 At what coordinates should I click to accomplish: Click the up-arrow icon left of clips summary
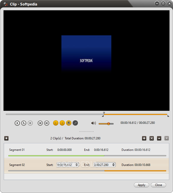(6, 138)
